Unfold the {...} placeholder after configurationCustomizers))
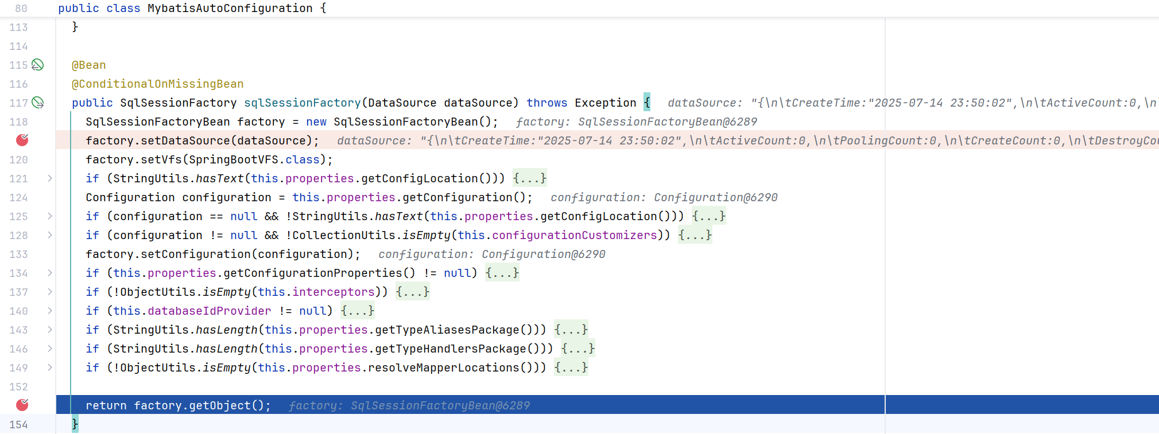 (x=695, y=235)
